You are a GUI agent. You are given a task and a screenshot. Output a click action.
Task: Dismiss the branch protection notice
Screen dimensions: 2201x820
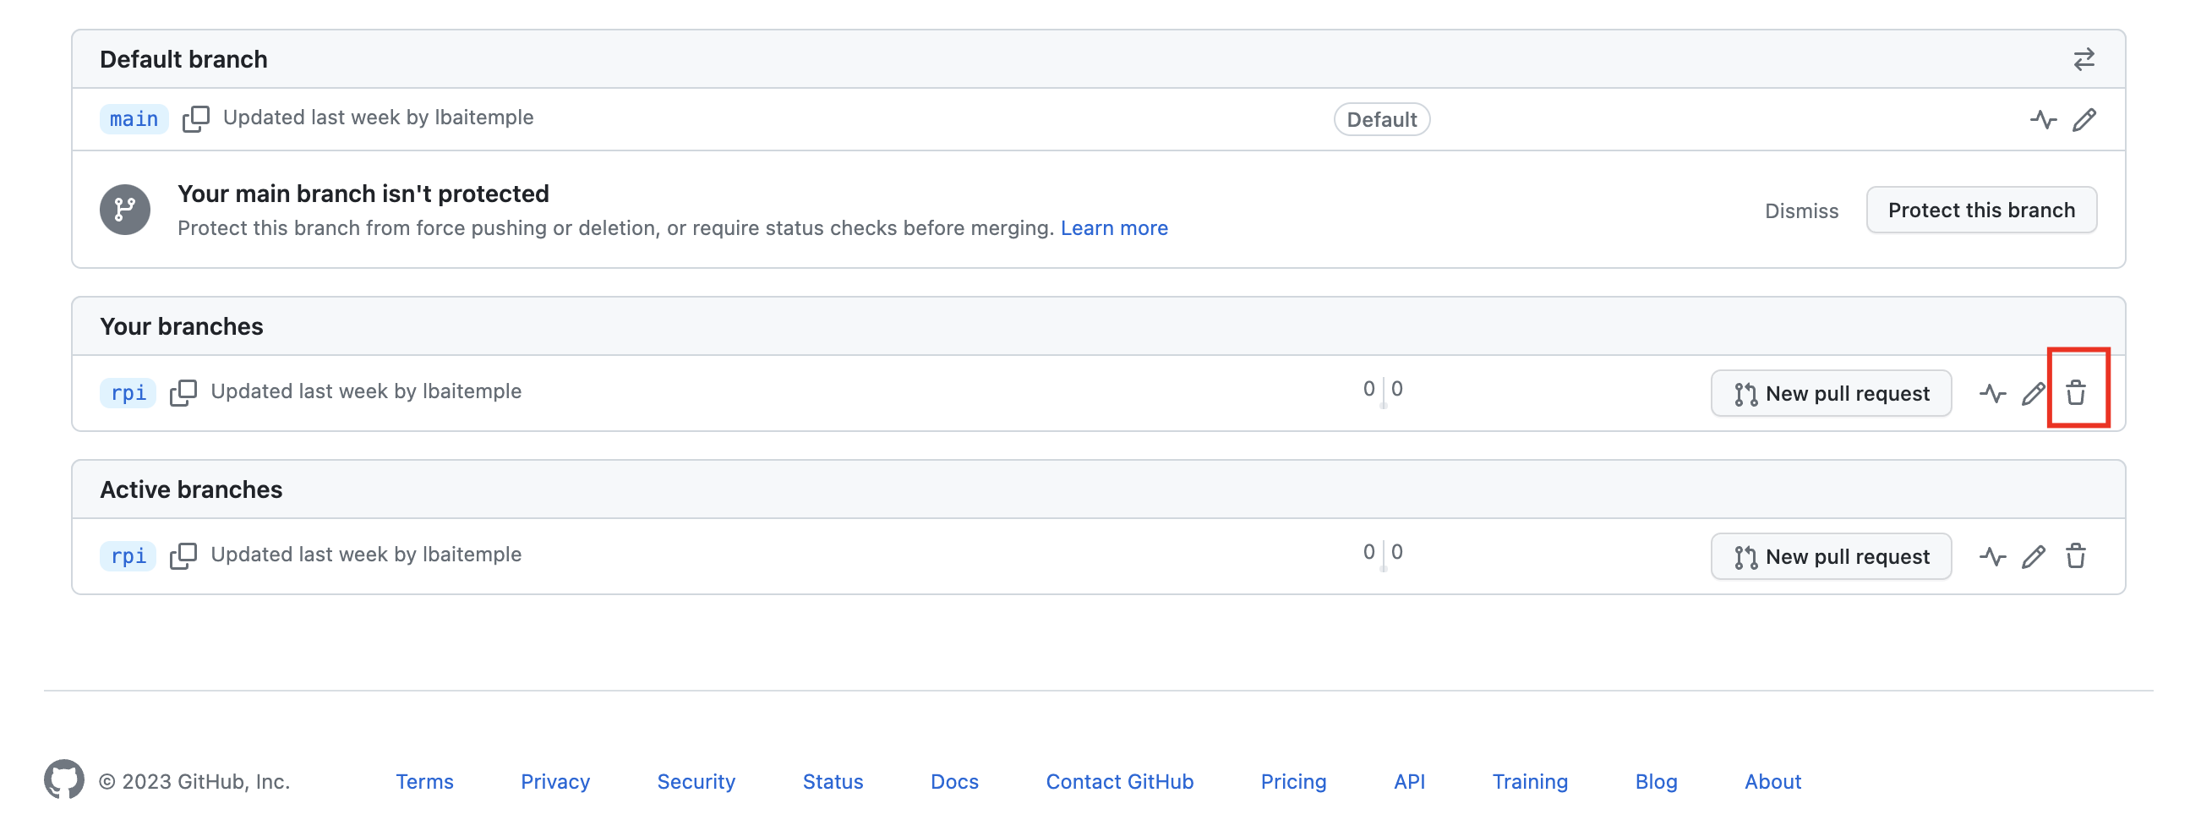coord(1801,210)
